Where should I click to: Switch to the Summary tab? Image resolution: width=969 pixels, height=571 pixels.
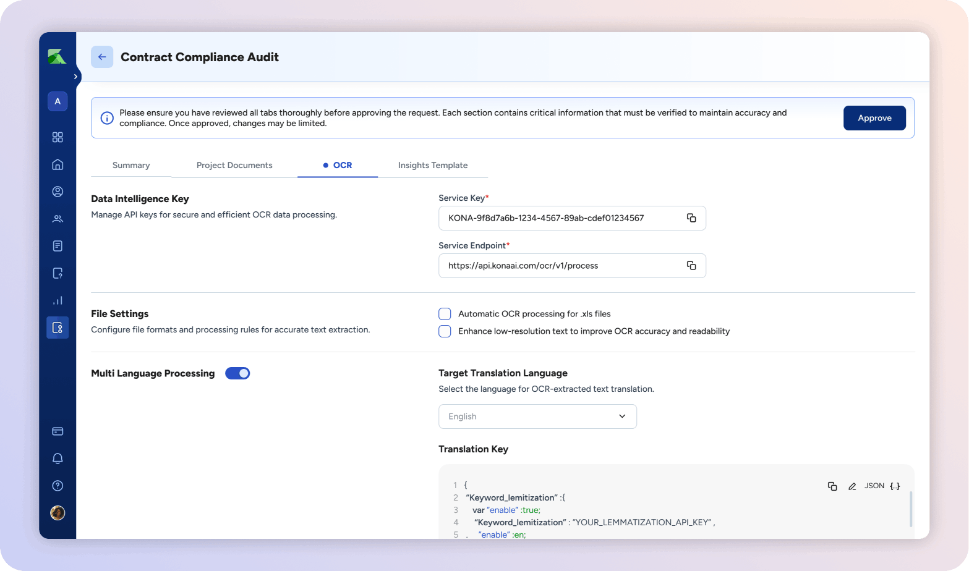(131, 166)
